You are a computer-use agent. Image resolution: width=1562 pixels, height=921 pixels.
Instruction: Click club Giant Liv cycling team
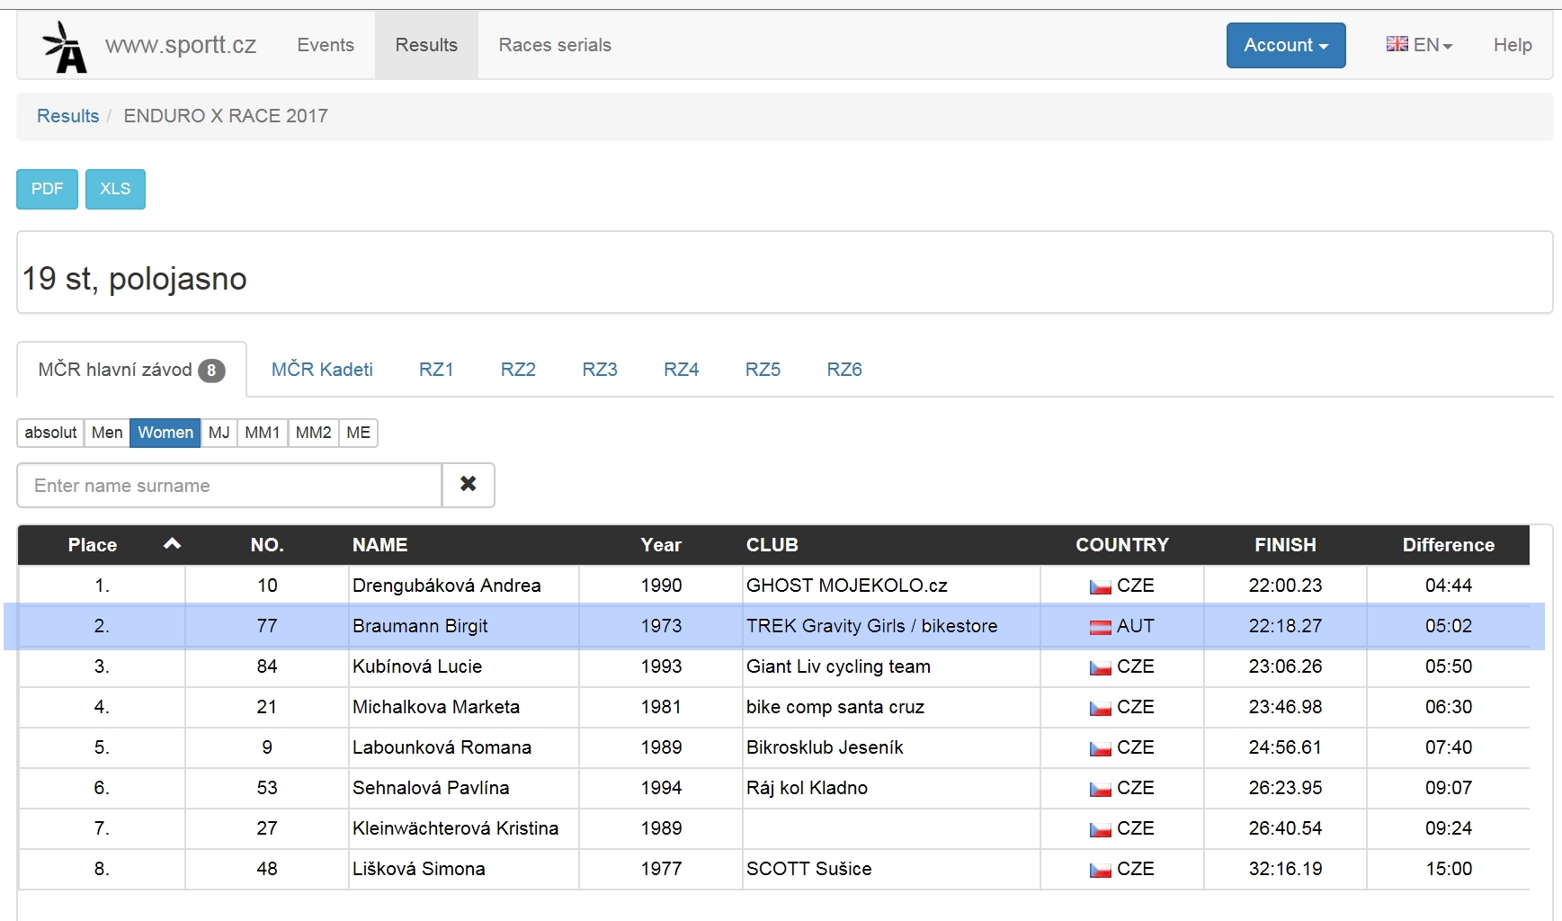[838, 666]
